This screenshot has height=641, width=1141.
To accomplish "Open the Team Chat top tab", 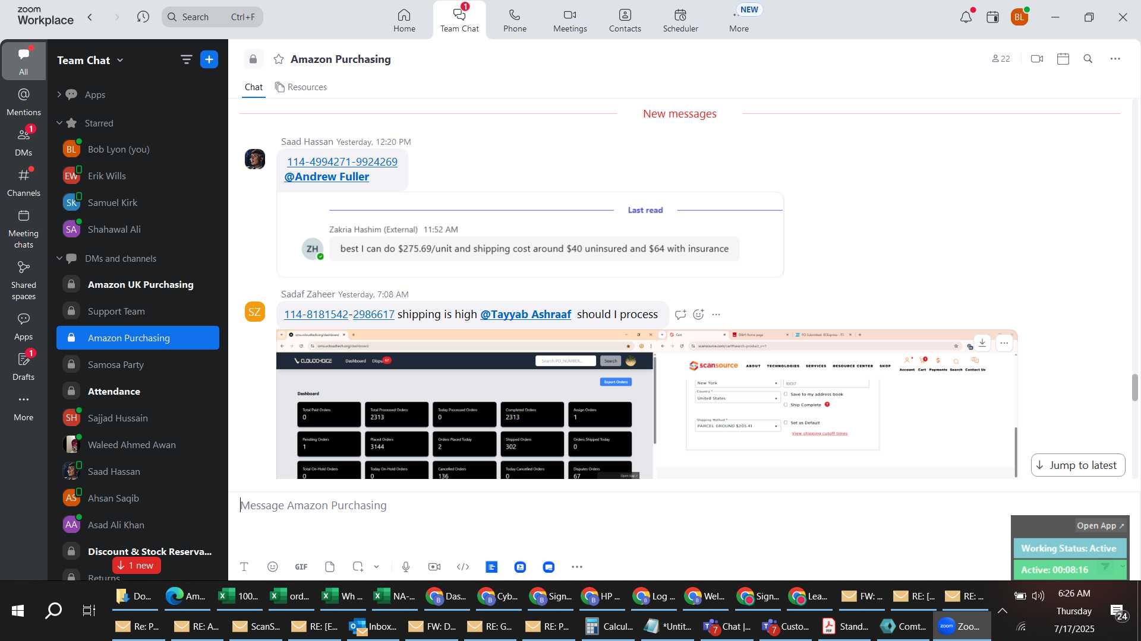I will (x=459, y=20).
